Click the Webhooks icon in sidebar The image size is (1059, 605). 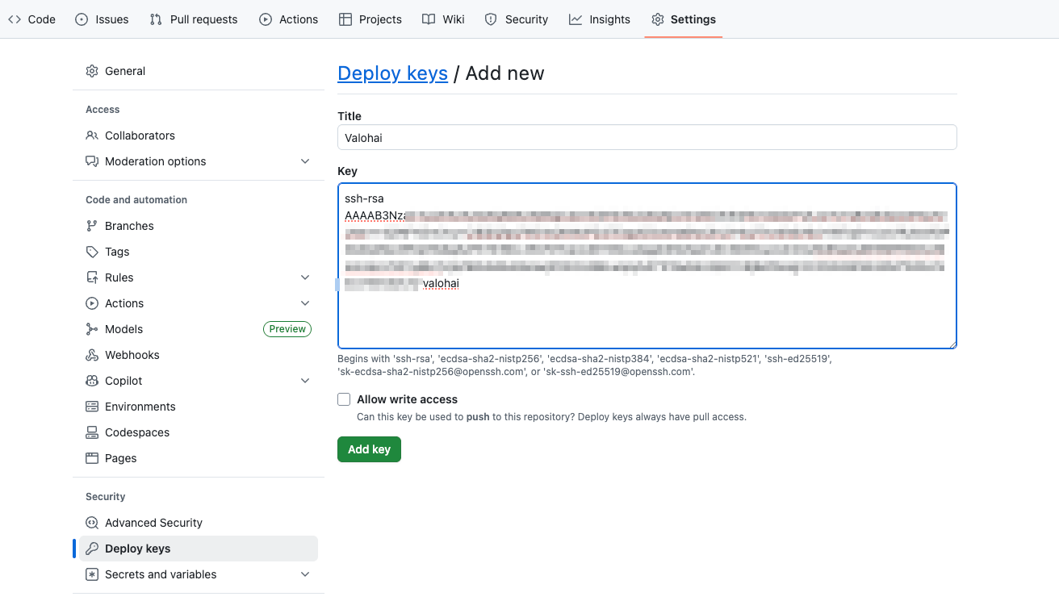click(x=92, y=355)
